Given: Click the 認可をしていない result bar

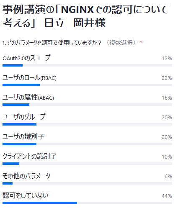Looking at the screenshot, I should [87, 203].
